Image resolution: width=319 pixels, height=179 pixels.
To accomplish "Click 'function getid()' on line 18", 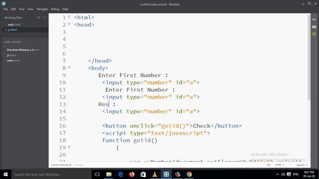I will point(130,140).
